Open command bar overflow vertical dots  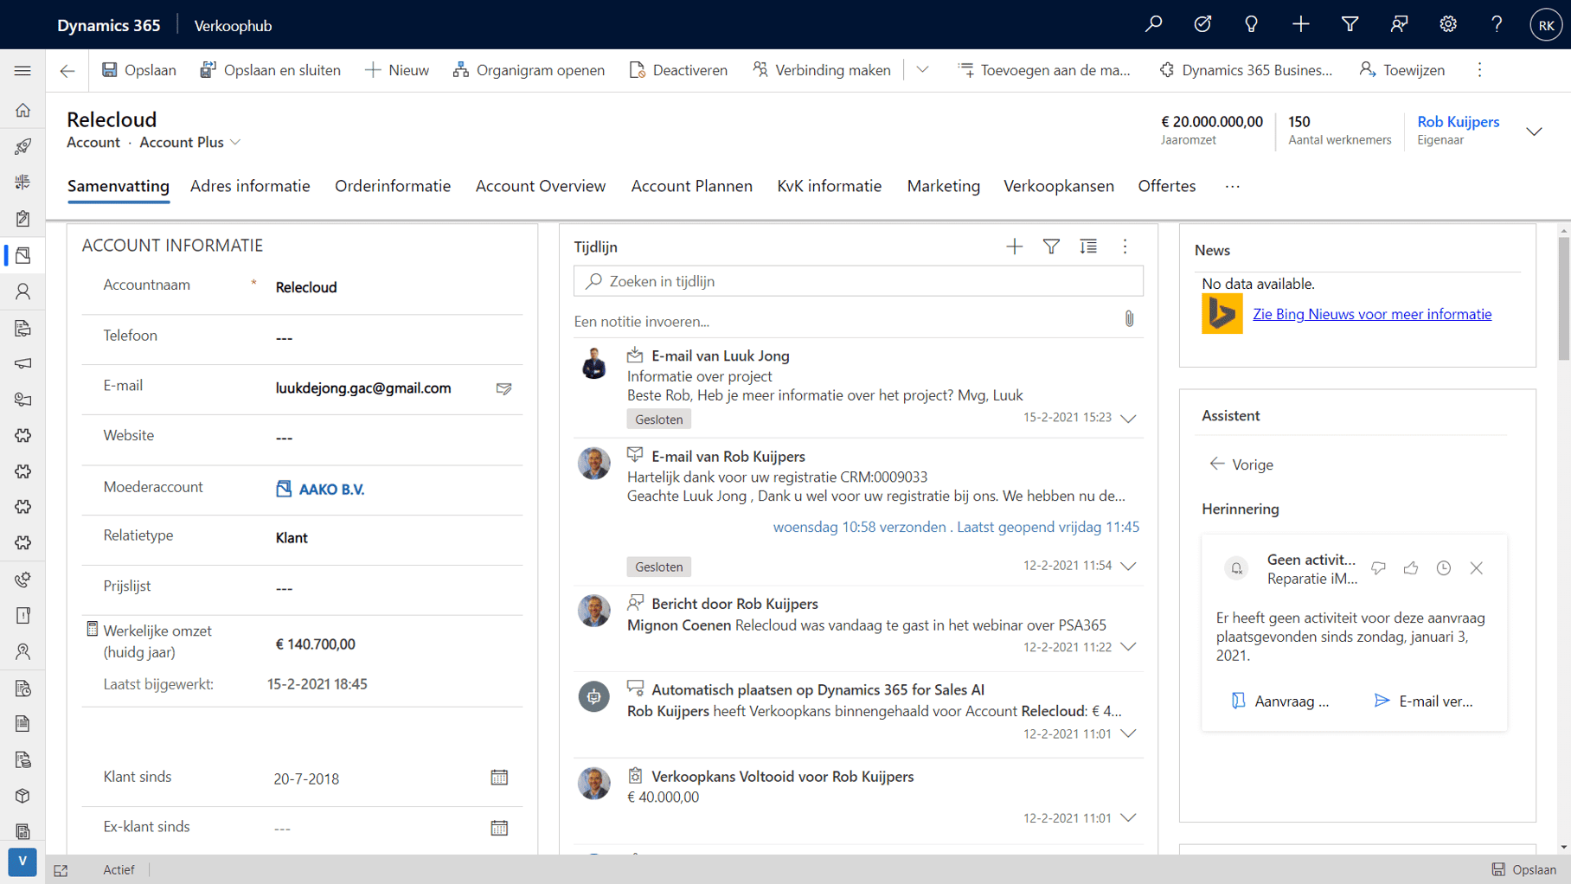tap(1479, 70)
